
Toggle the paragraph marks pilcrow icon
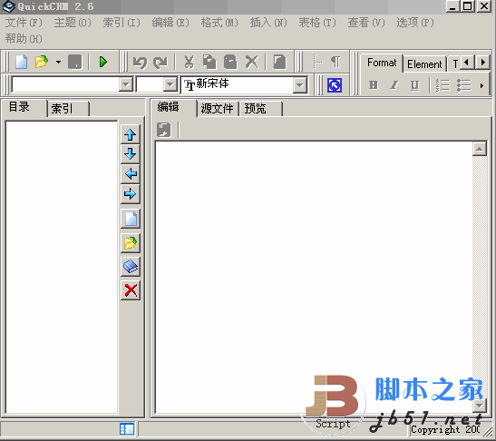336,62
